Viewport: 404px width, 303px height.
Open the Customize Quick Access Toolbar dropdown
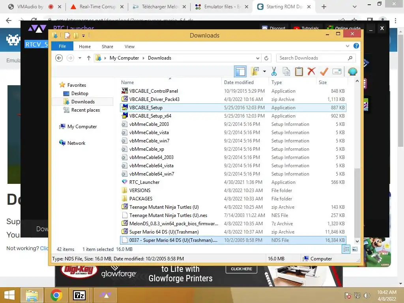click(84, 36)
